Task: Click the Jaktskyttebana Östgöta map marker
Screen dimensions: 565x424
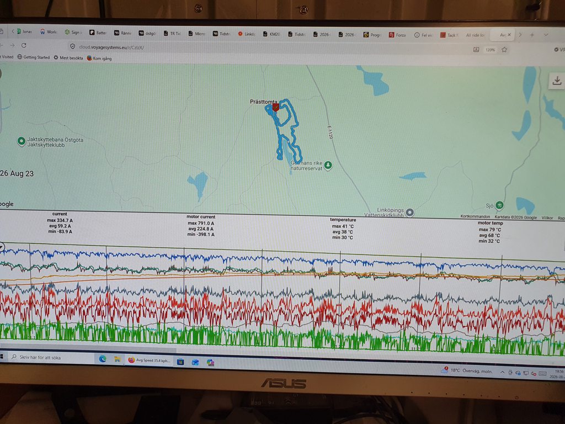Action: (x=22, y=141)
